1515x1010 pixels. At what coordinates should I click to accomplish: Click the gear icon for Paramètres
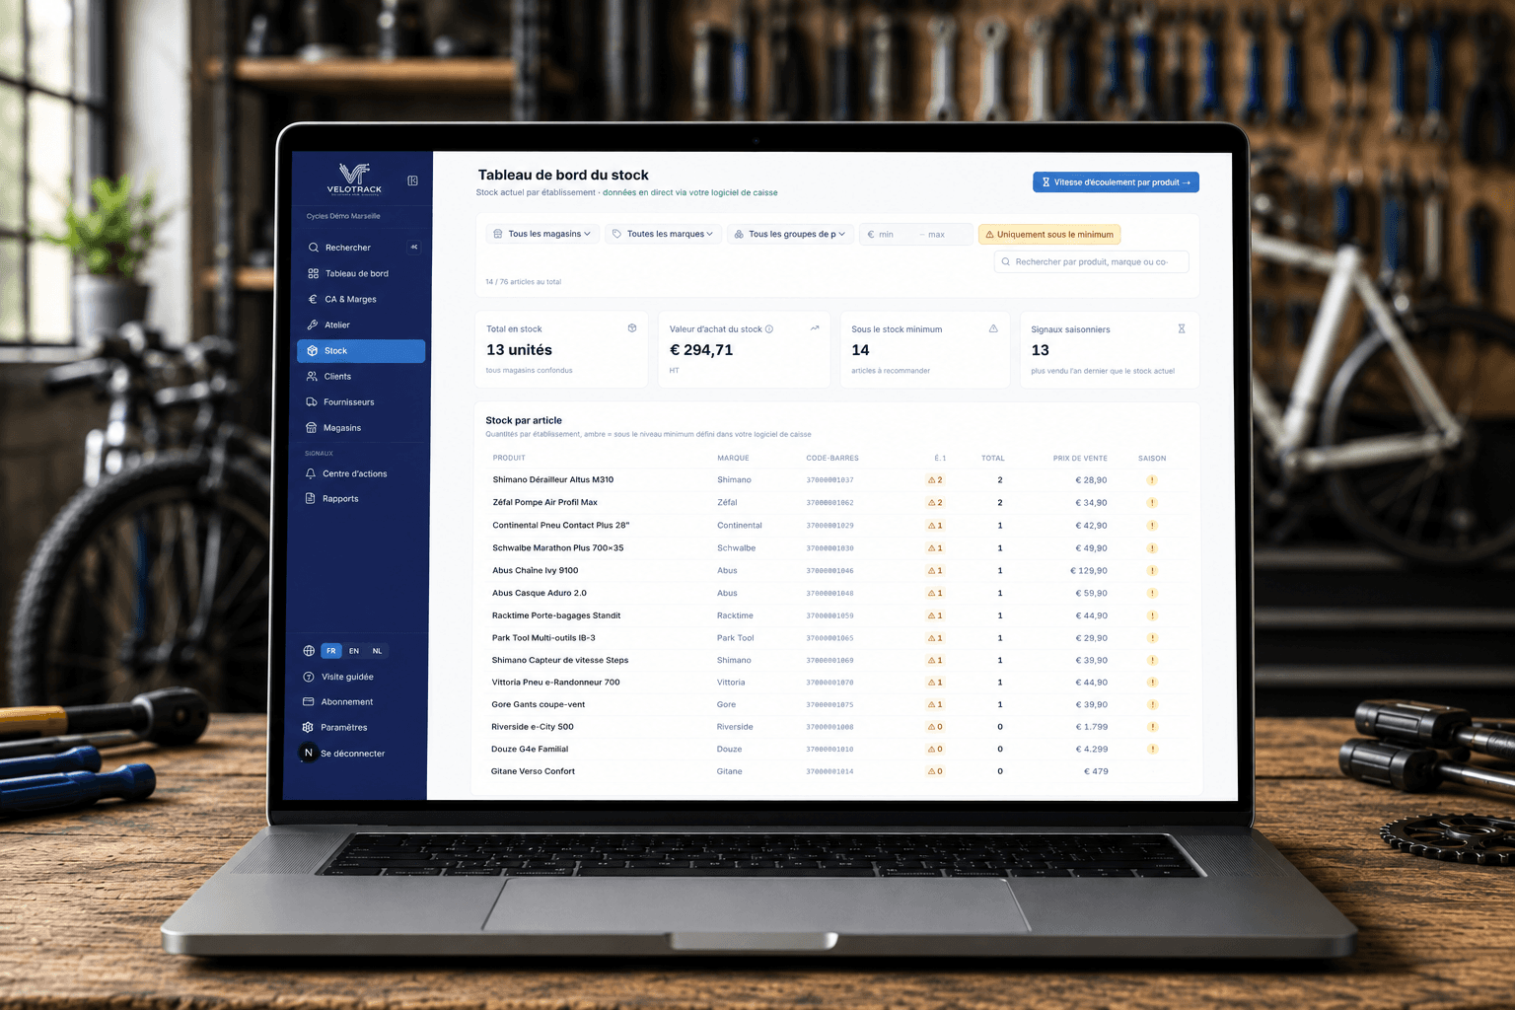pos(308,727)
